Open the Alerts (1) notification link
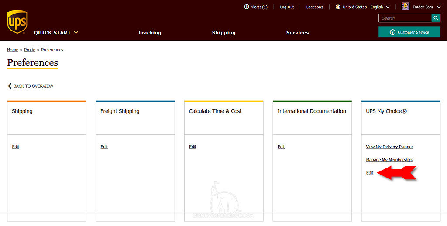Image resolution: width=447 pixels, height=226 pixels. click(256, 7)
